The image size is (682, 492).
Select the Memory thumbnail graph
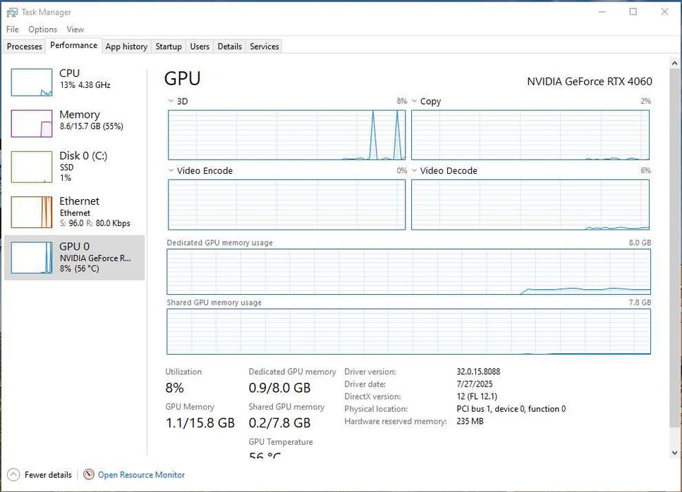pyautogui.click(x=32, y=123)
